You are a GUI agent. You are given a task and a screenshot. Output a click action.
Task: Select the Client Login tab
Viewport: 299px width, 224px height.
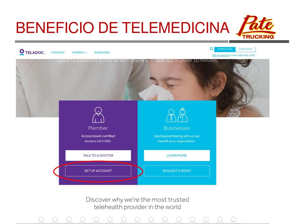tap(245, 49)
